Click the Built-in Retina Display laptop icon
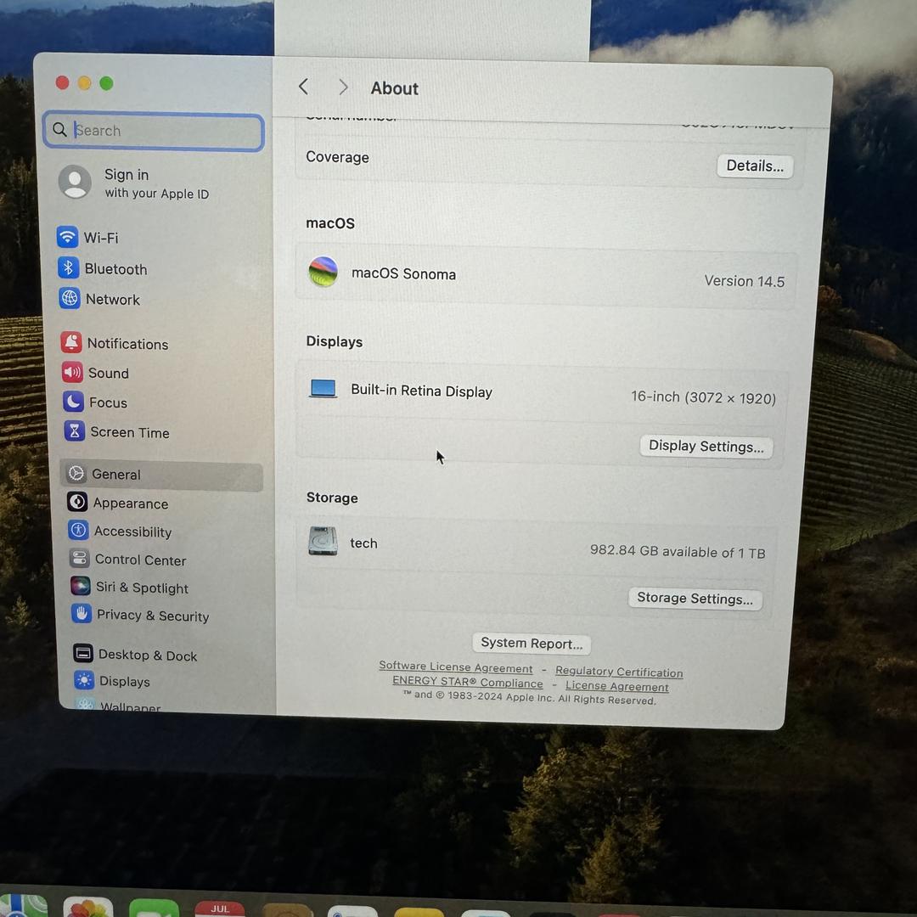The height and width of the screenshot is (917, 917). tap(323, 388)
